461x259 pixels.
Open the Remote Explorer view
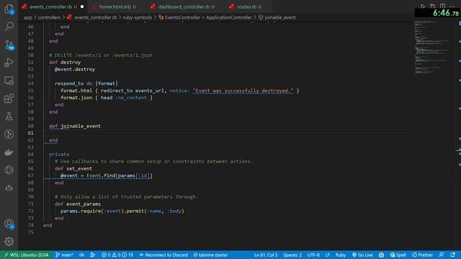pyautogui.click(x=9, y=81)
